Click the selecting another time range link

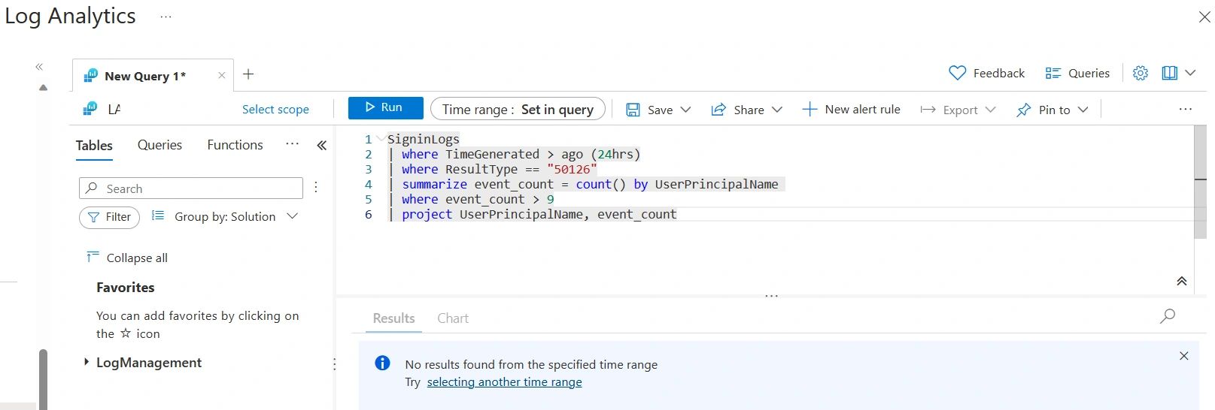click(x=504, y=382)
